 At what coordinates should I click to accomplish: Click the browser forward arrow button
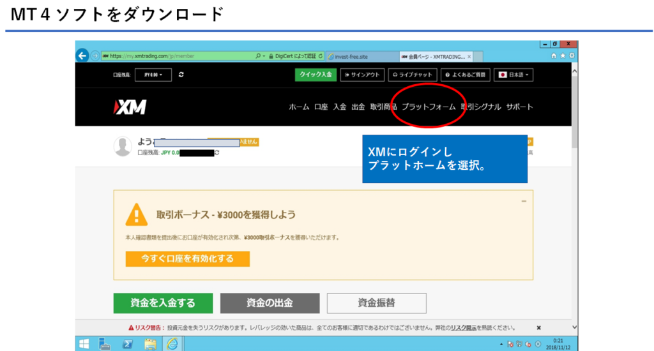point(95,56)
